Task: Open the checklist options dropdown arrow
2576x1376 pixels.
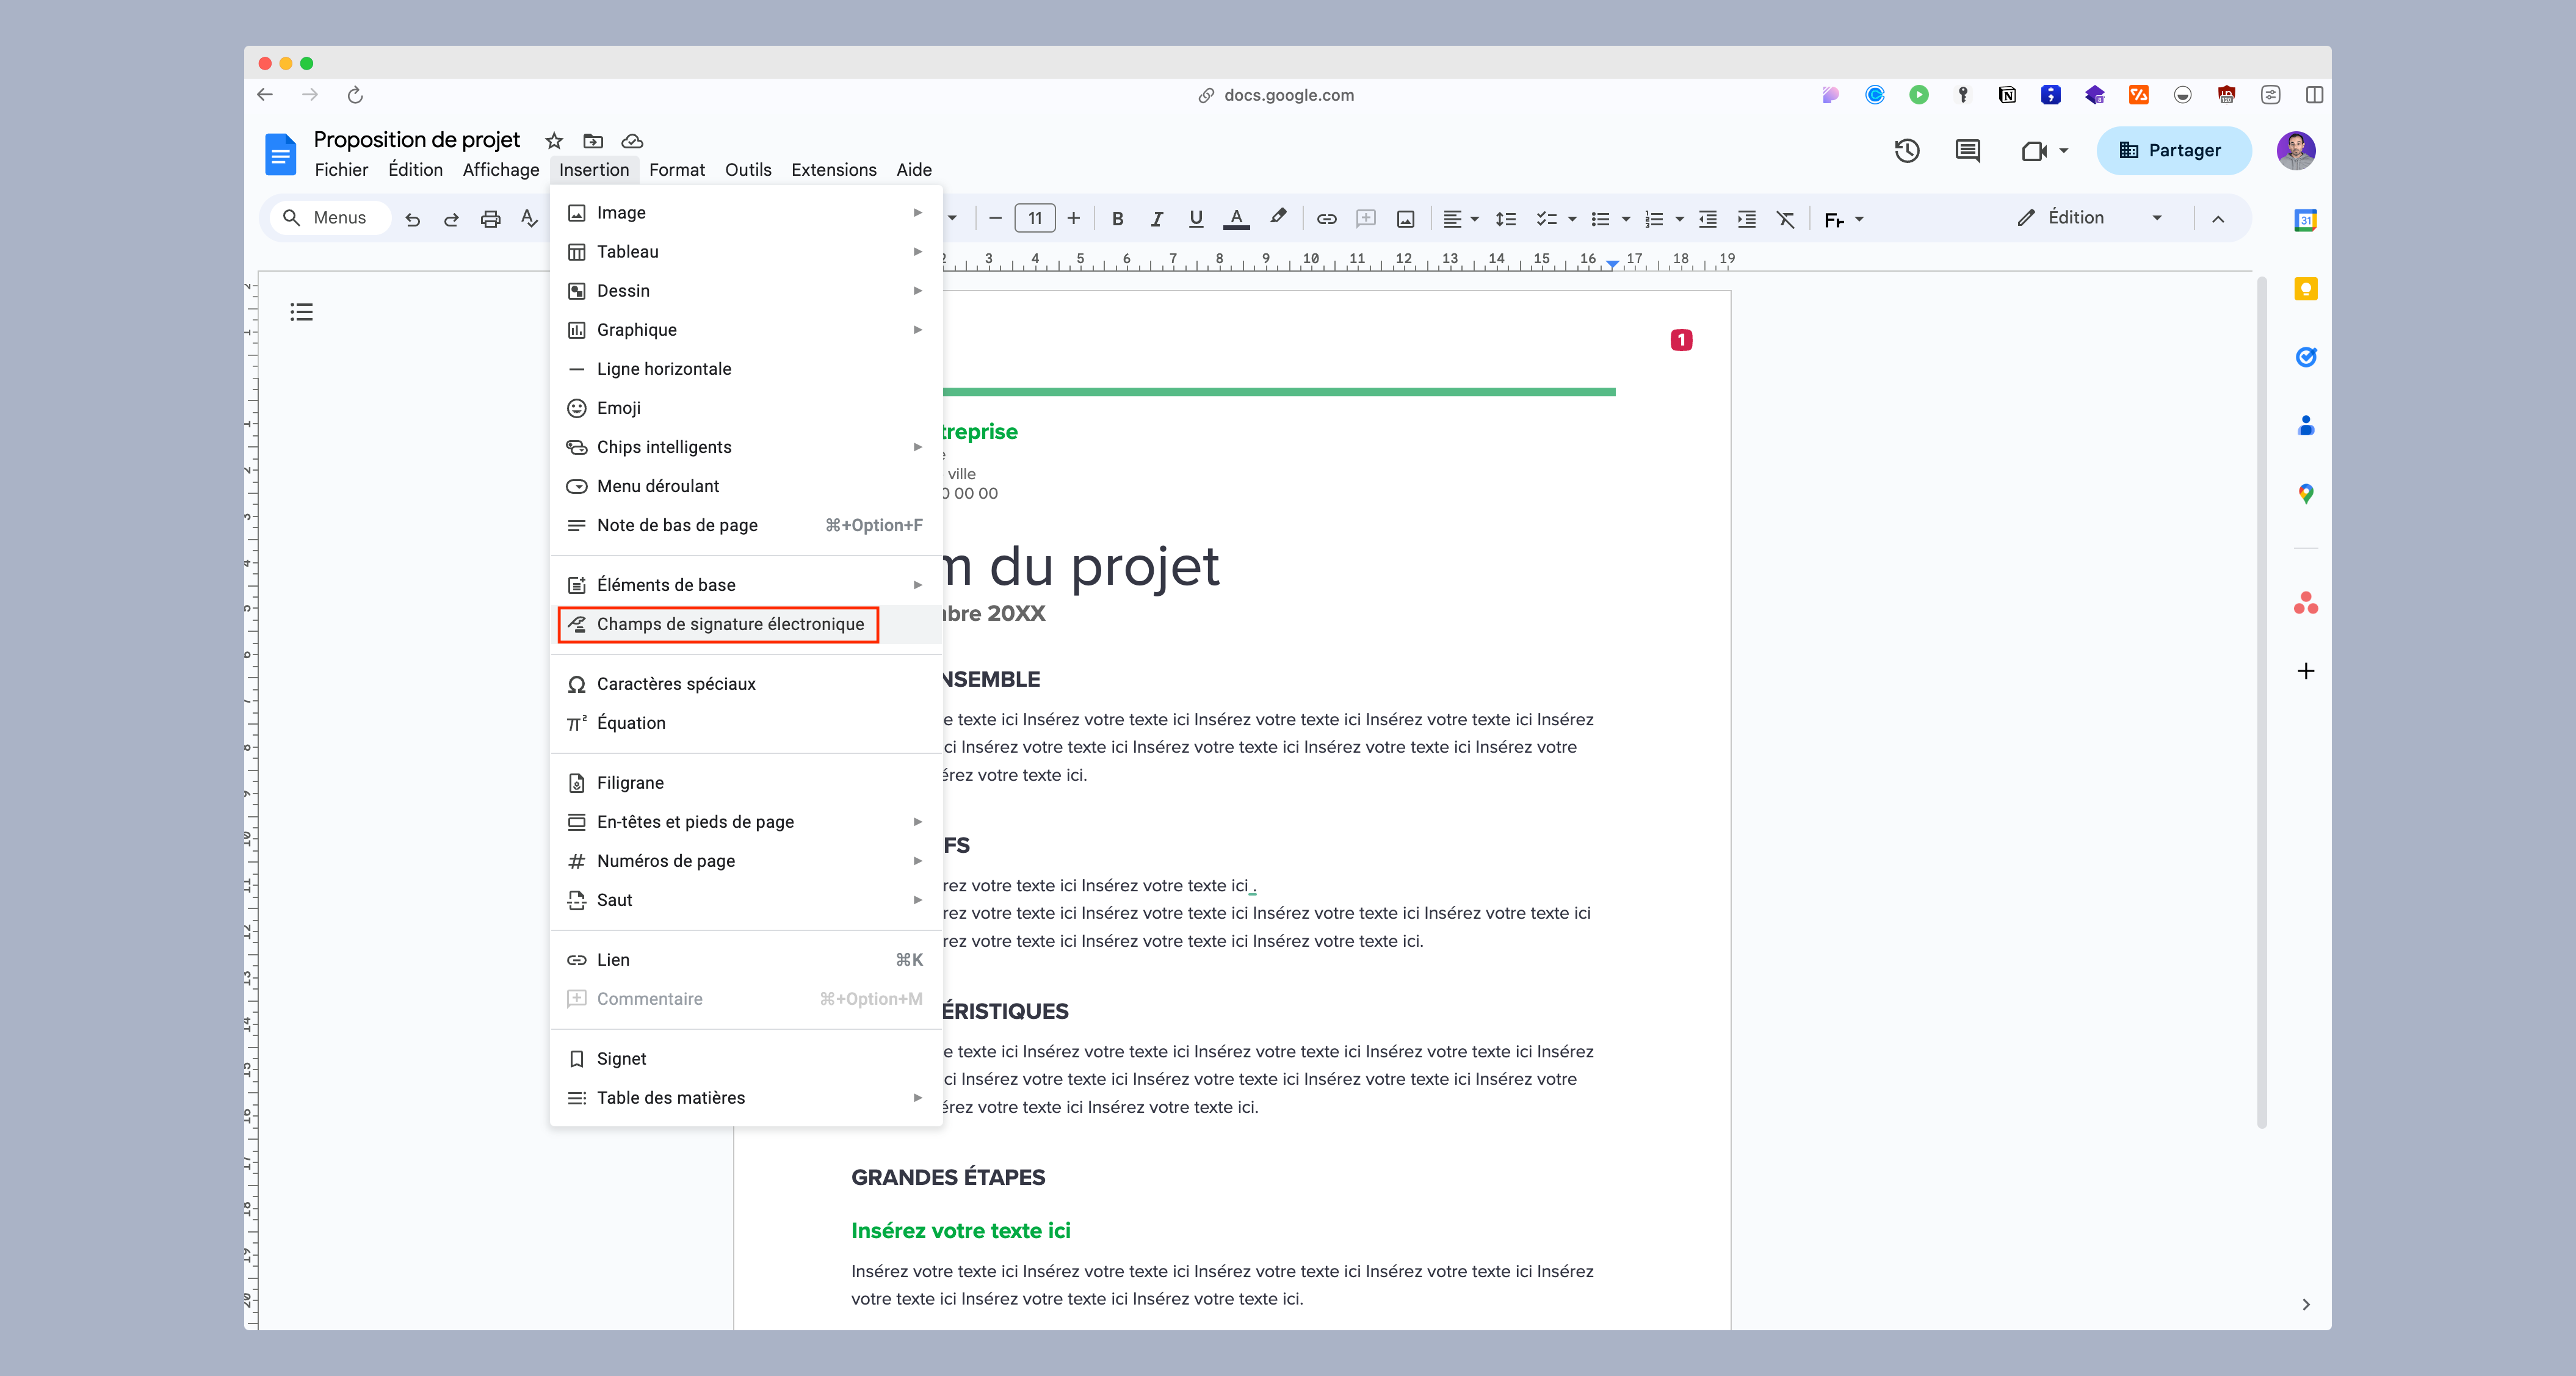Action: point(1572,219)
